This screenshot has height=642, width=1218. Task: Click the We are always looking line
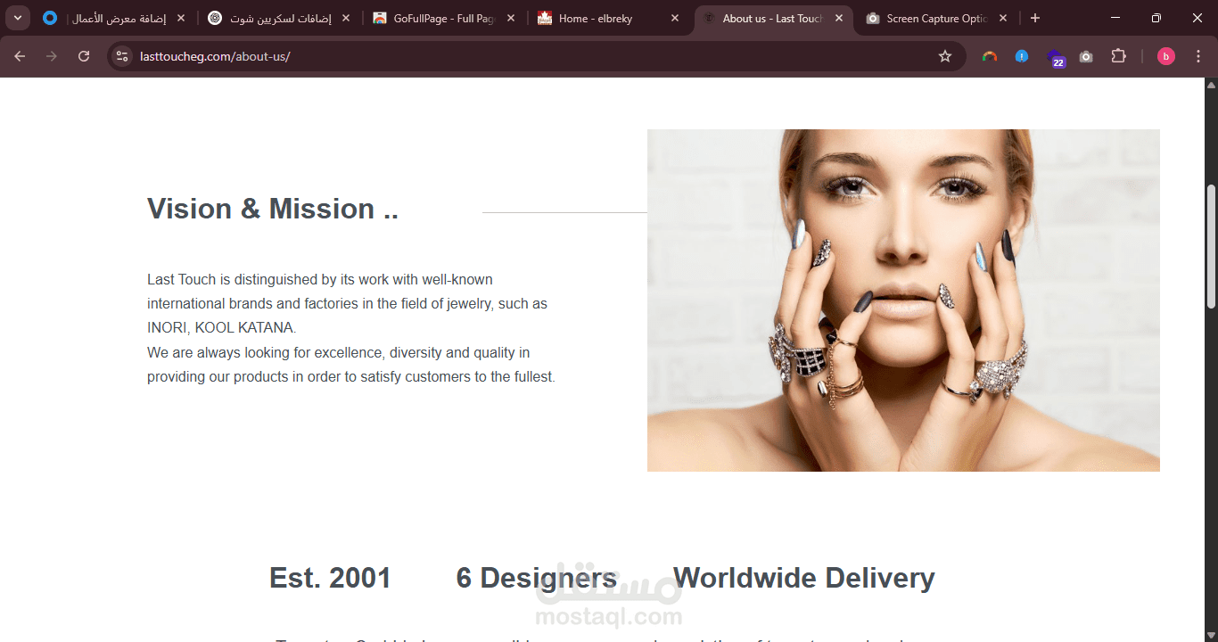click(x=339, y=352)
